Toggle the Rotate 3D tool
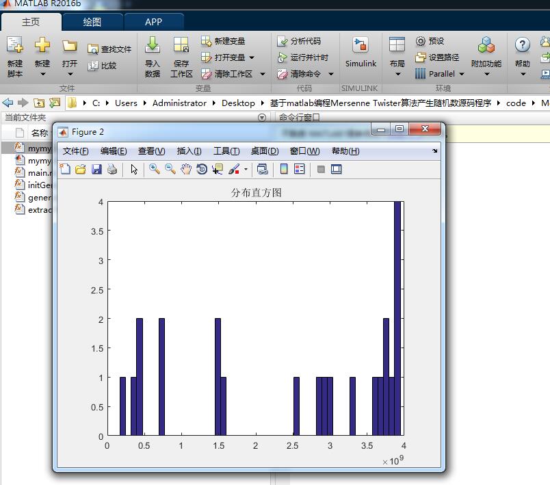Viewport: 550px width, 485px height. (x=202, y=170)
